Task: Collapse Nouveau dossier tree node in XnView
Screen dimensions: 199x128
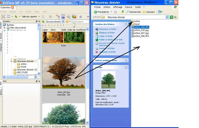Action: pos(11,61)
